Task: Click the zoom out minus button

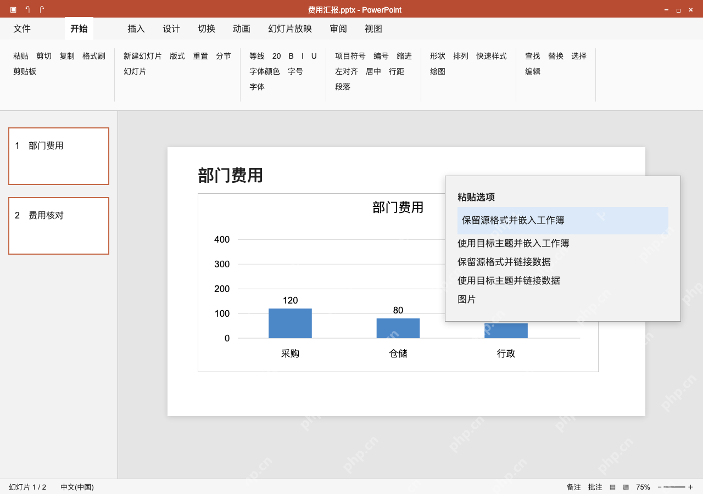Action: pyautogui.click(x=660, y=487)
